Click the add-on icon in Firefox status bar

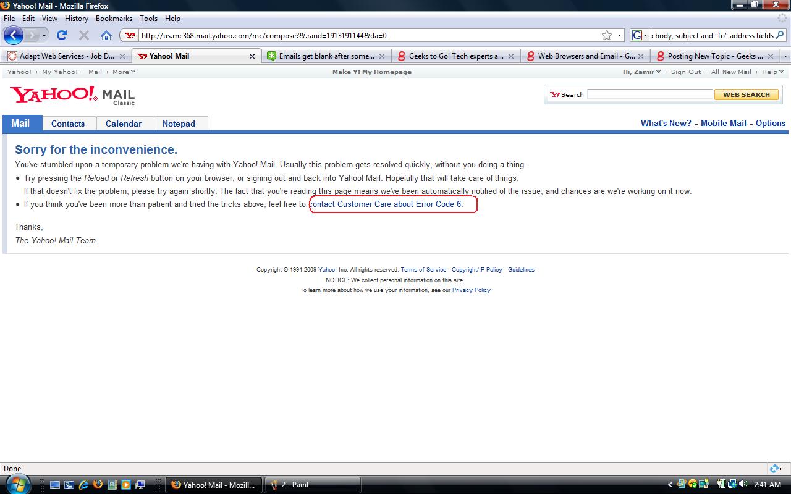click(x=775, y=469)
